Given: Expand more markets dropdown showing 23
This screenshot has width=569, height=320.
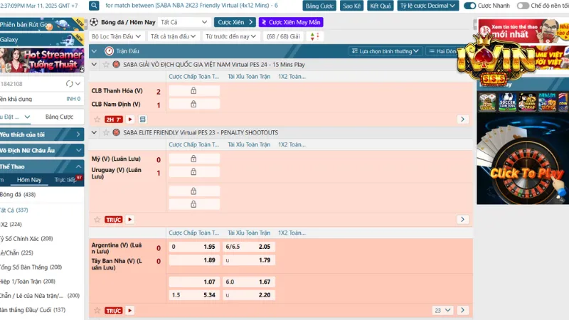Looking at the screenshot, I should [442, 311].
